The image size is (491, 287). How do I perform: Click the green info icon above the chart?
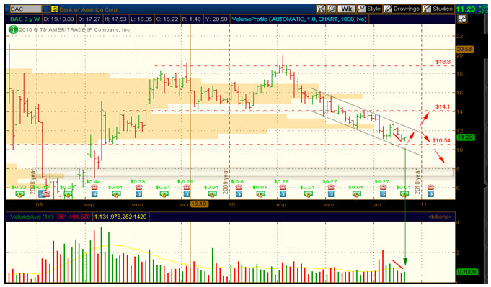(x=13, y=29)
